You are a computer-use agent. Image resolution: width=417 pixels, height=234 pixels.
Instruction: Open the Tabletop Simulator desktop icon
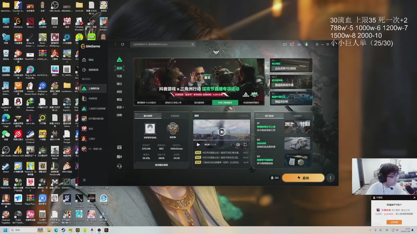[x=79, y=24]
